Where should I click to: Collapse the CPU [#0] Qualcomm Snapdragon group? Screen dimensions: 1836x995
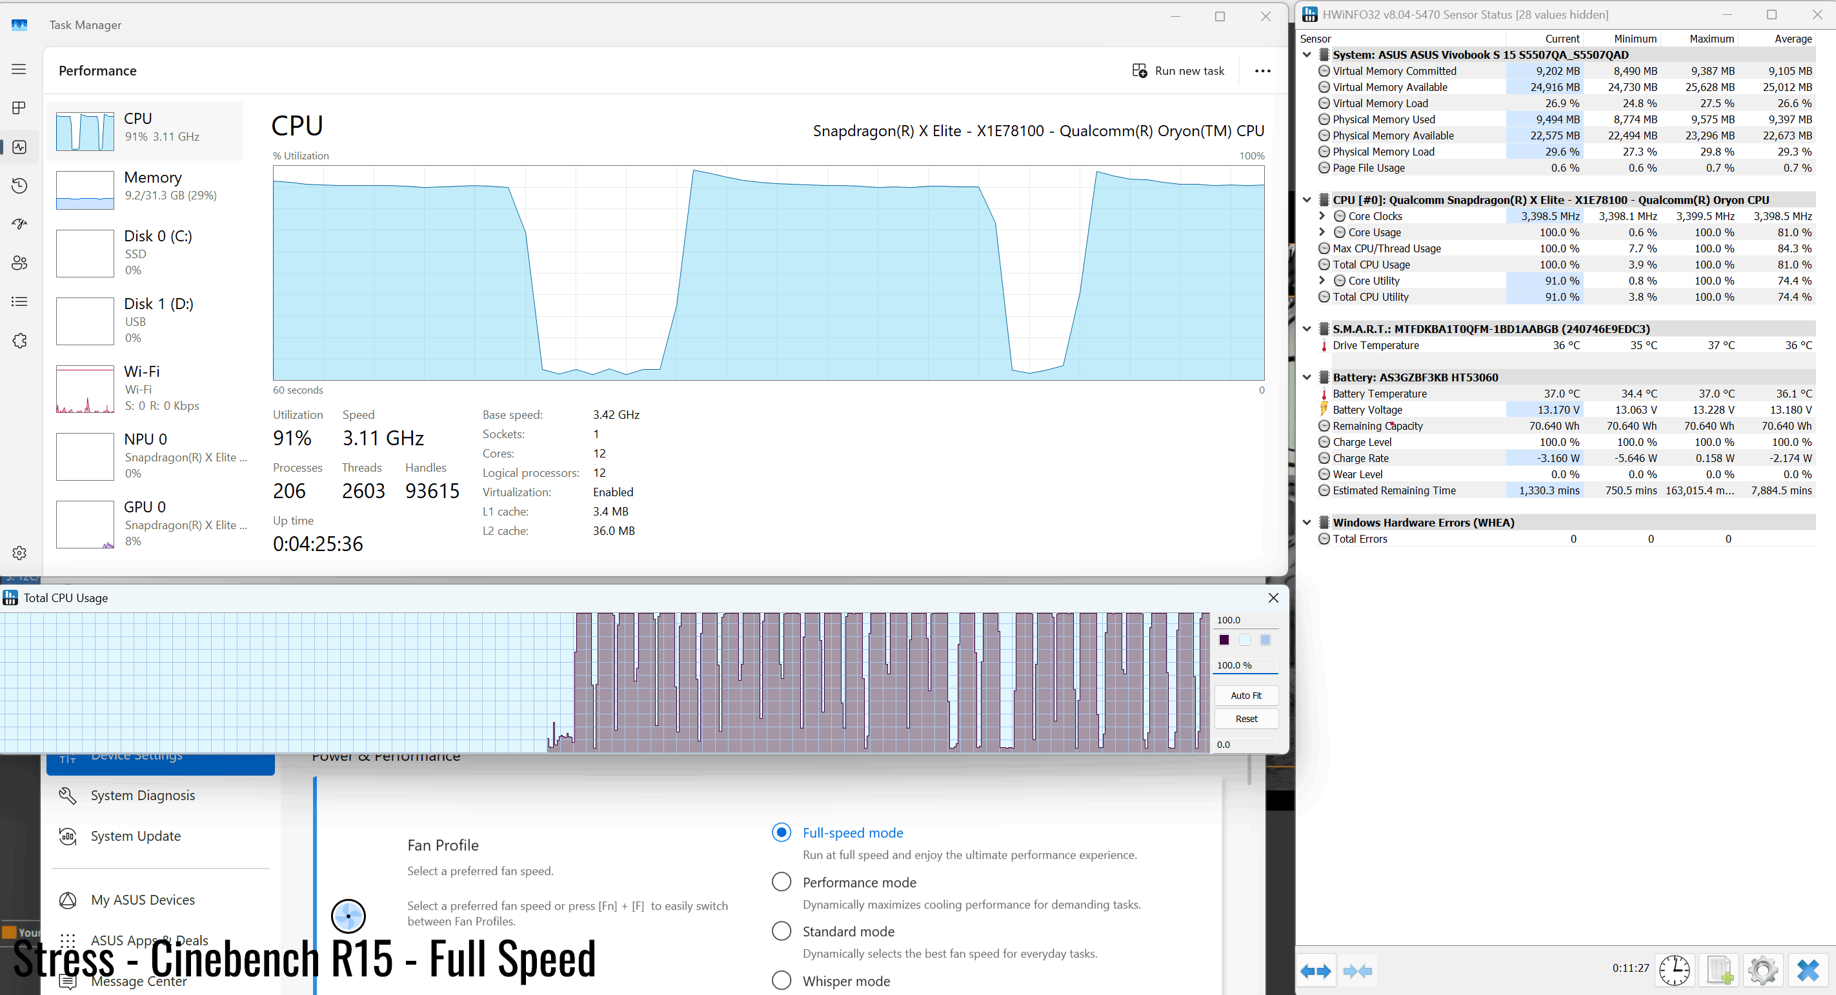[1306, 200]
